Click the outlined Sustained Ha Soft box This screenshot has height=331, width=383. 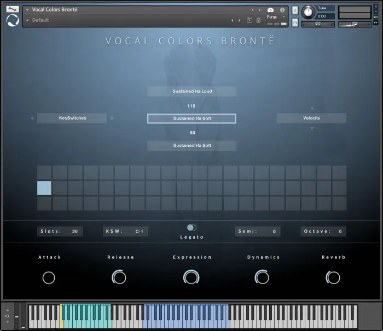click(191, 119)
